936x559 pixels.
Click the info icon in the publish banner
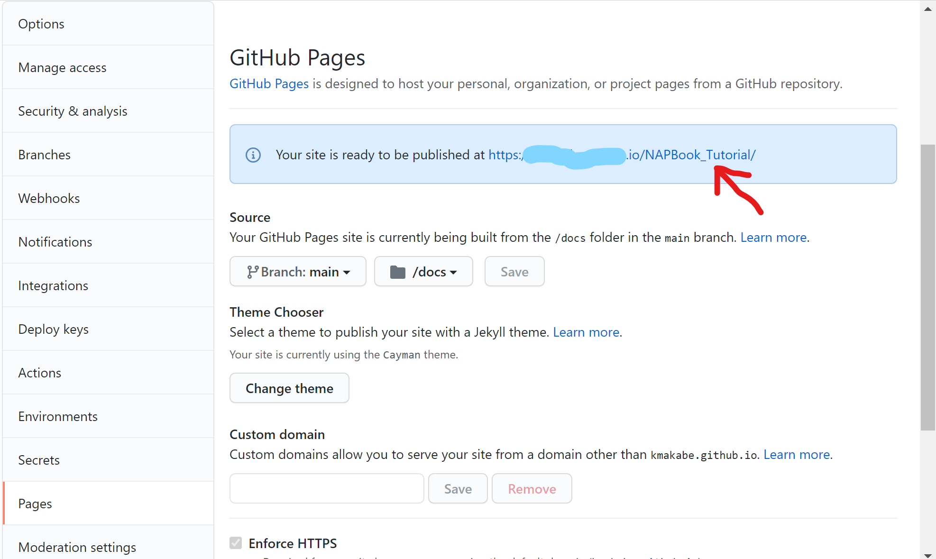click(x=253, y=155)
